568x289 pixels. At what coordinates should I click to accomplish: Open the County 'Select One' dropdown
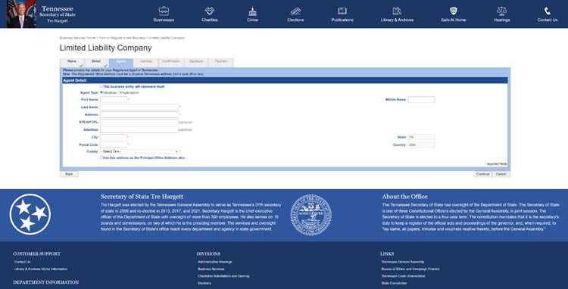[x=139, y=151]
